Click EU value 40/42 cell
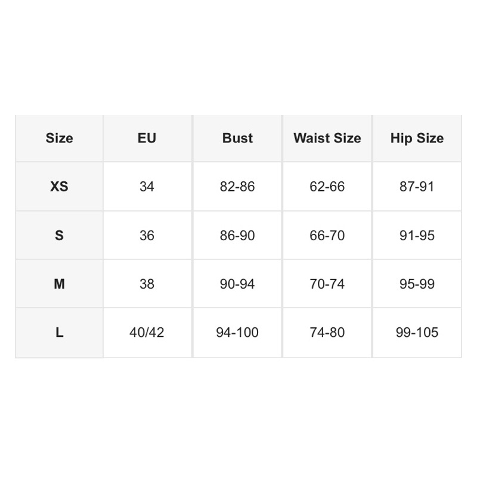Viewport: 477px width, 477px height. point(147,333)
